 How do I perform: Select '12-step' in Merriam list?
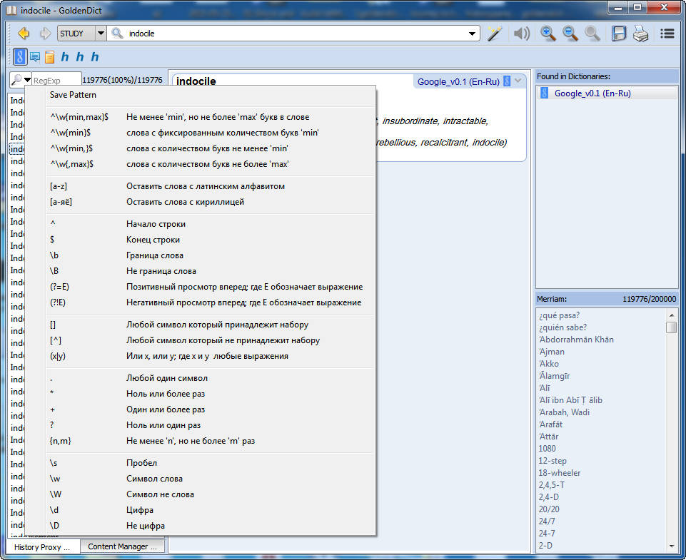[553, 460]
